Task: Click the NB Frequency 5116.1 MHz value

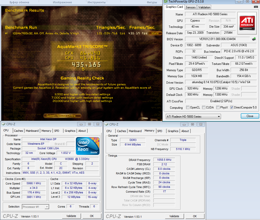Action: (x=183, y=149)
